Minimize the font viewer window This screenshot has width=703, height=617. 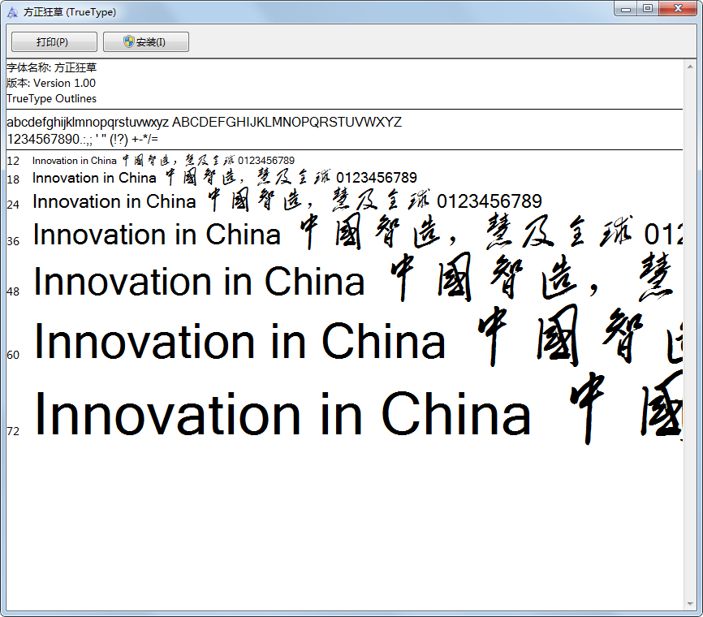(x=626, y=8)
